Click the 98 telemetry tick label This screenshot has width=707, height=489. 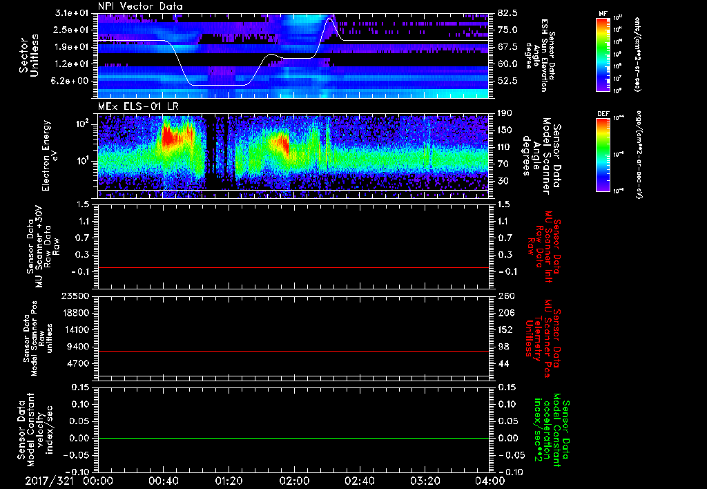point(503,347)
